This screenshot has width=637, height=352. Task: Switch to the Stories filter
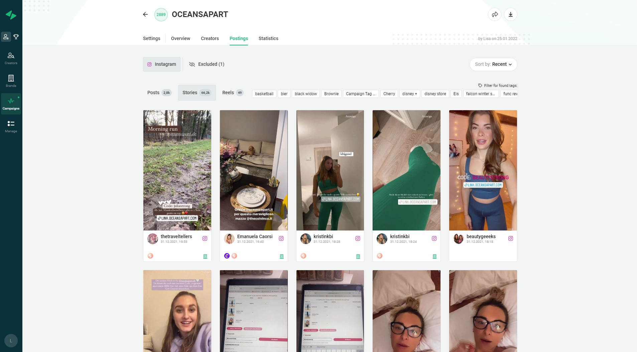tap(197, 93)
